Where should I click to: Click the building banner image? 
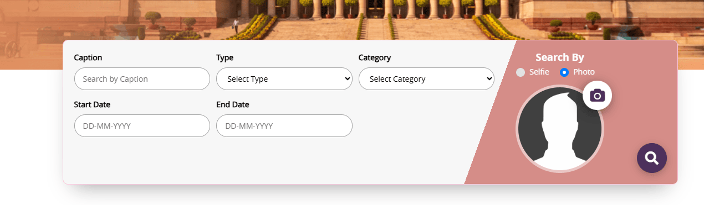(352, 20)
